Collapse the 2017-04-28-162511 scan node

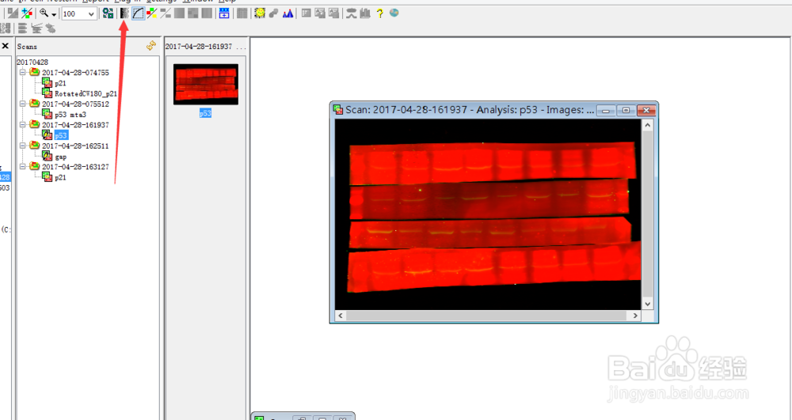coord(22,146)
